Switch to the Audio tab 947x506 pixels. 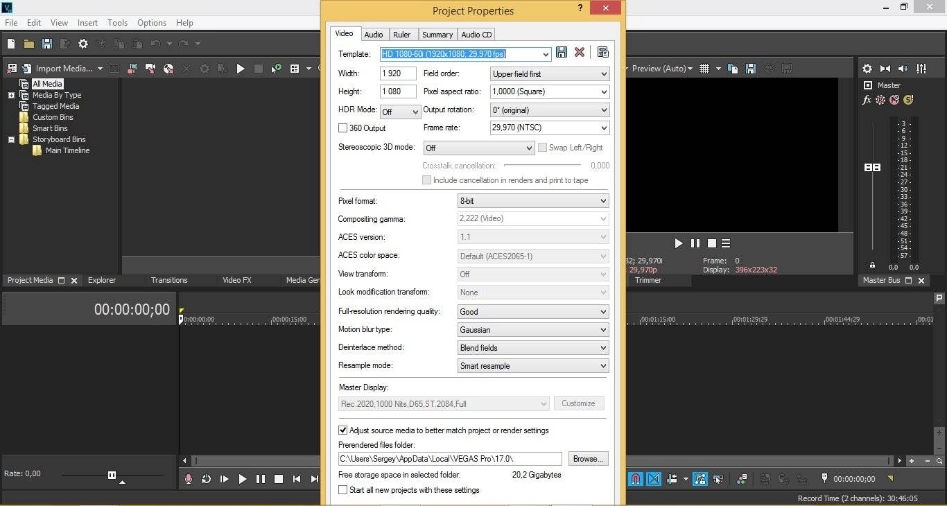pyautogui.click(x=373, y=35)
